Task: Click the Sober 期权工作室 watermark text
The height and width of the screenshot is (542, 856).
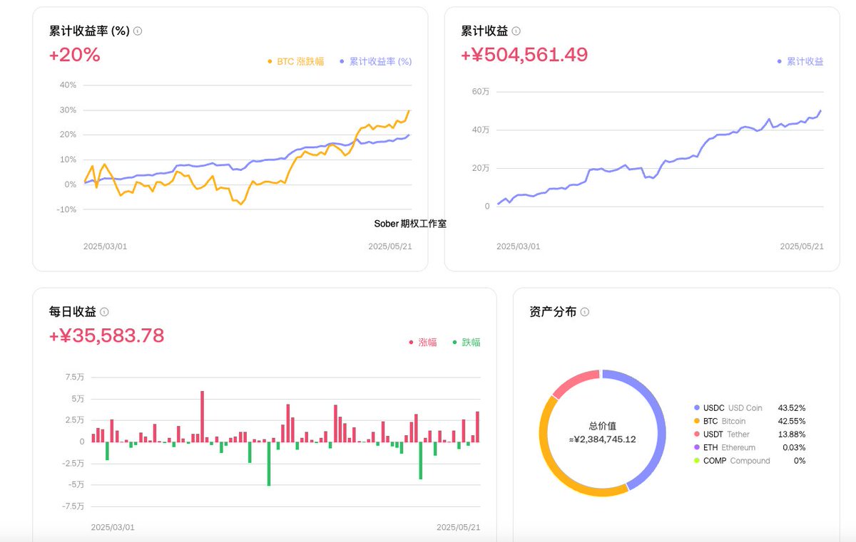Action: (411, 223)
